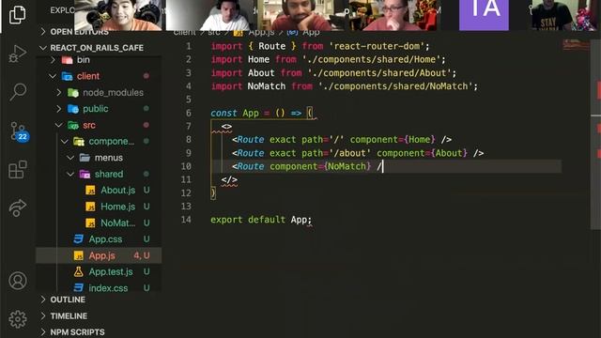Click the bin folder icon
The height and width of the screenshot is (338, 601).
[x=67, y=60]
